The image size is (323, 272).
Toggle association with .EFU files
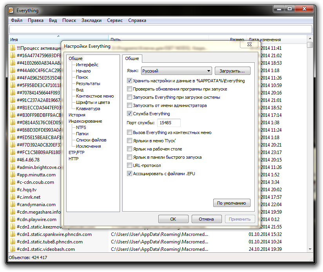[x=129, y=174]
